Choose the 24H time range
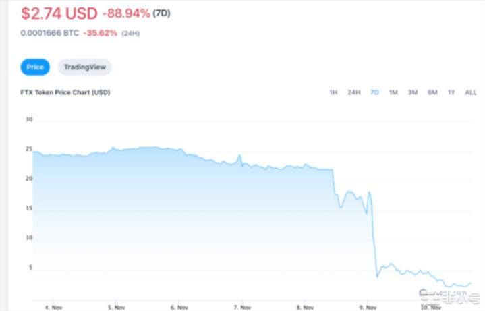Screen dimensions: 485x311 pyautogui.click(x=353, y=92)
